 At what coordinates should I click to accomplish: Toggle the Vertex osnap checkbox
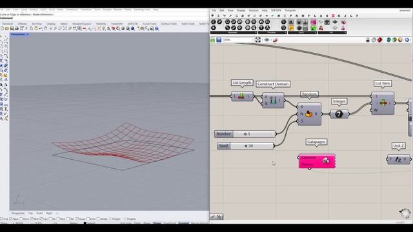[98, 219]
